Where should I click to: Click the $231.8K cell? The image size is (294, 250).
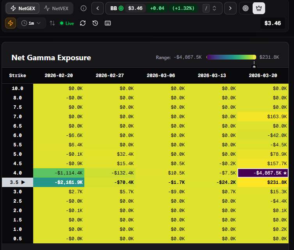click(x=263, y=182)
